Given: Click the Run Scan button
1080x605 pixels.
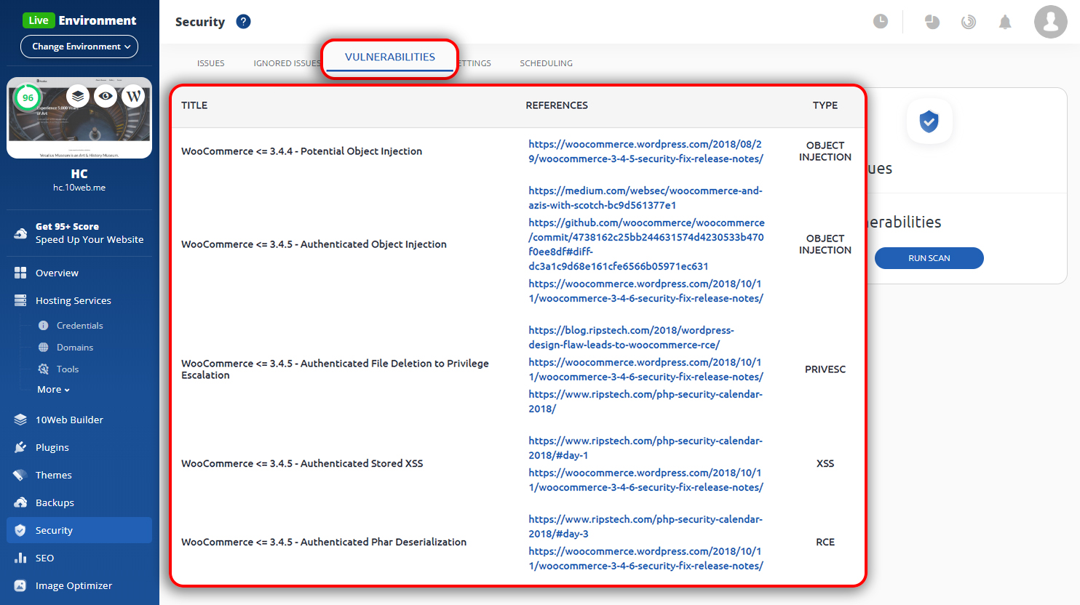Looking at the screenshot, I should 929,258.
